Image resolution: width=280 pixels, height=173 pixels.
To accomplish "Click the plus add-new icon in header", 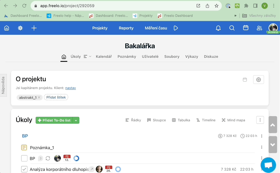I will (34, 28).
